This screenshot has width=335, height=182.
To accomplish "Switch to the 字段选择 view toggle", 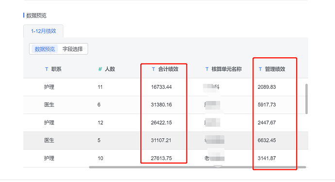I will click(x=72, y=49).
